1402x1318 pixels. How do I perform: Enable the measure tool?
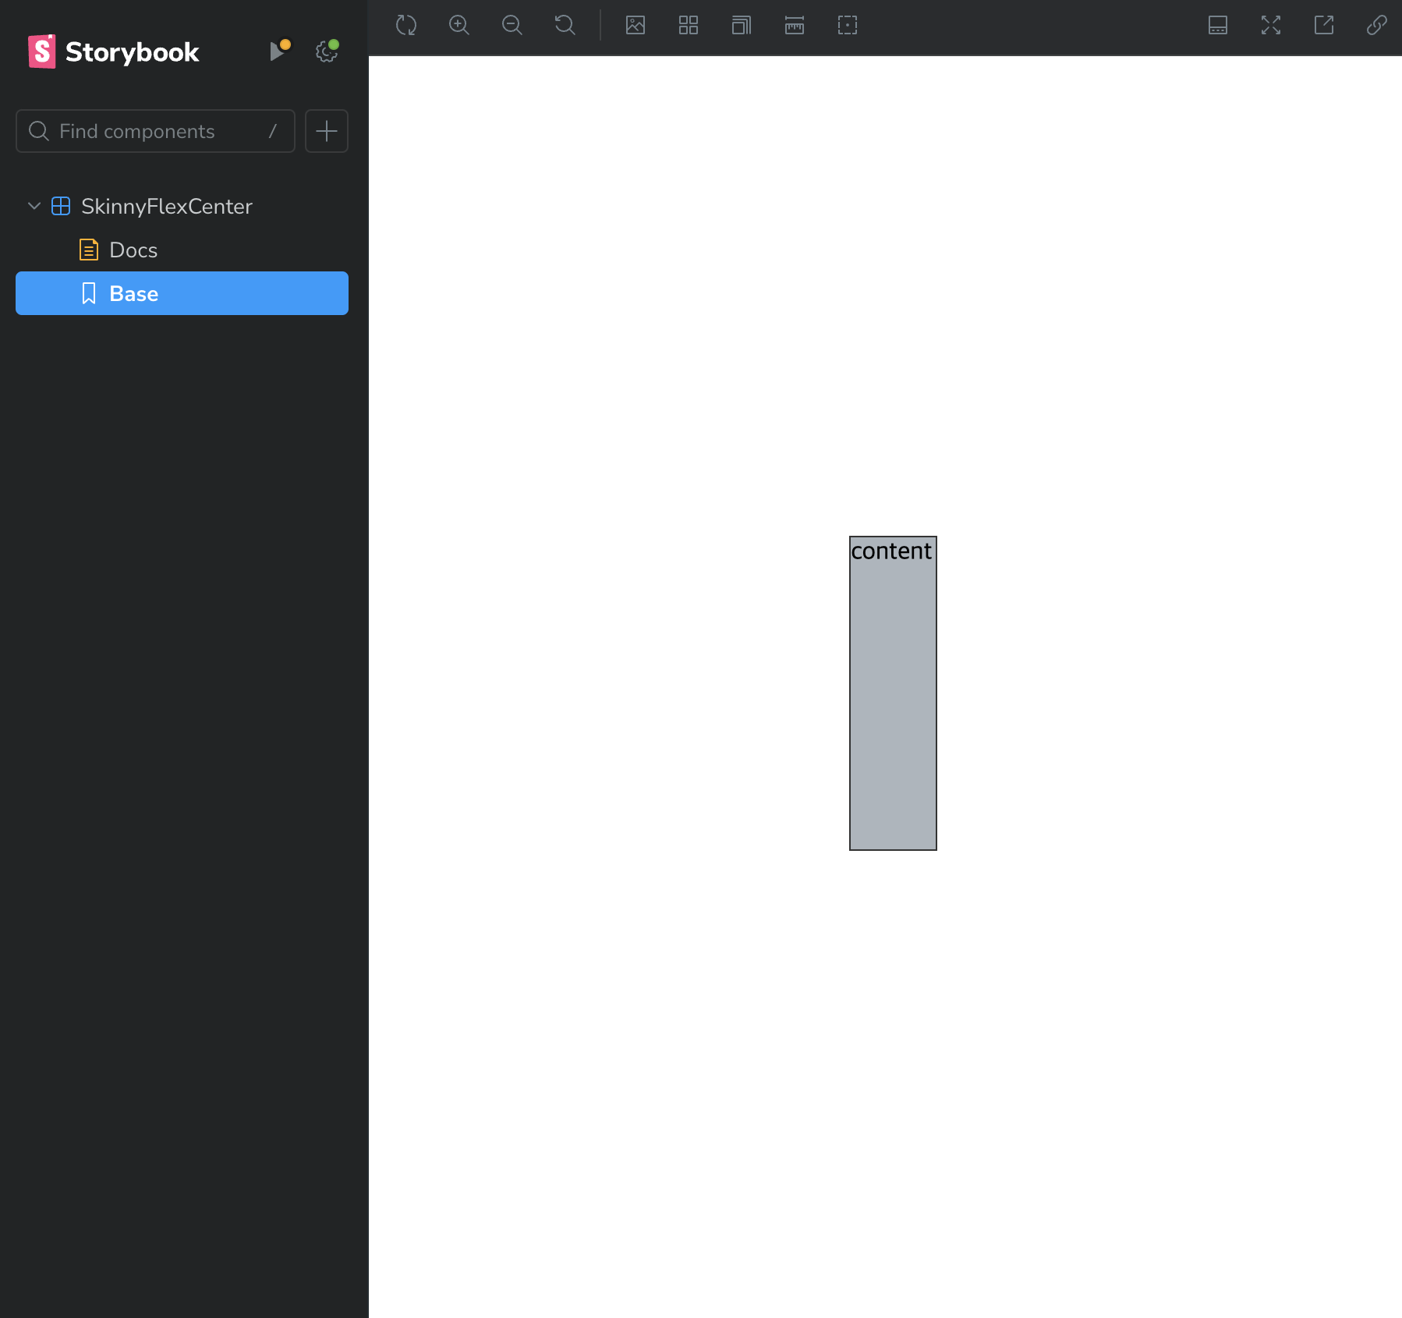click(795, 26)
